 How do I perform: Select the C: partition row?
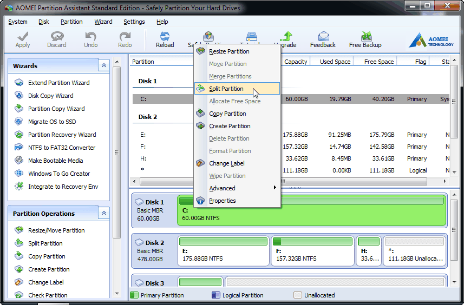[291, 99]
